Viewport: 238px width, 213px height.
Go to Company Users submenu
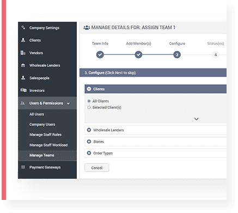coord(42,124)
